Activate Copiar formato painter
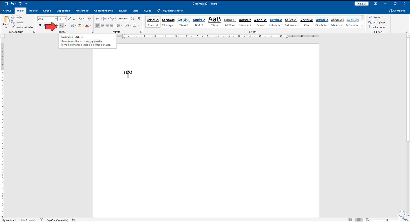Screen dimensions: 410x222 point(22,27)
